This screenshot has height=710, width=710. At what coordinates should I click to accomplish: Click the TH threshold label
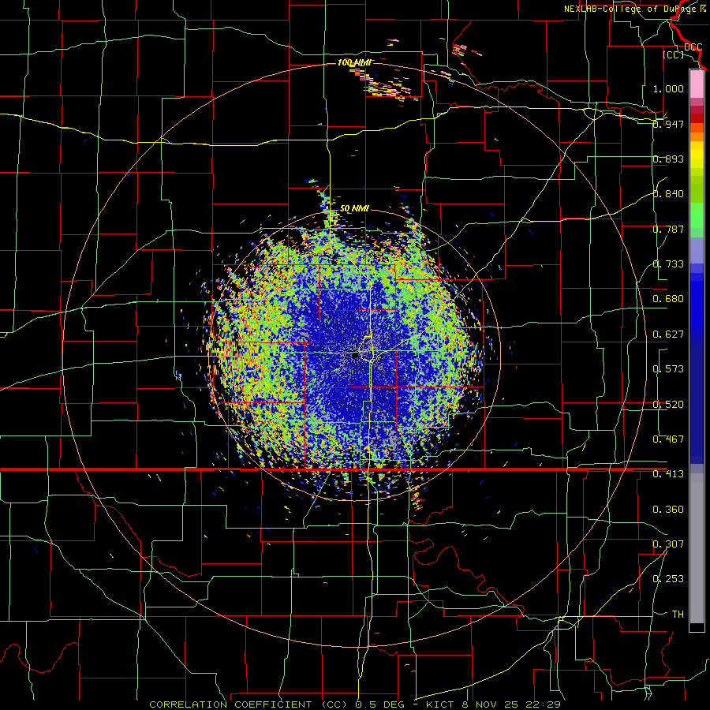click(678, 615)
